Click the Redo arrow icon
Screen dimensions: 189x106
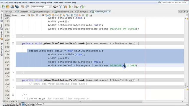pos(27,7)
